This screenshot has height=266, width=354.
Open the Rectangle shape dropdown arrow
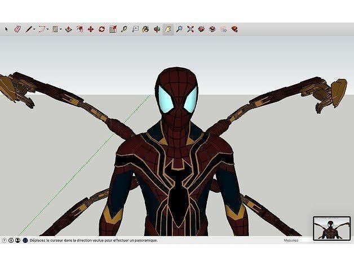pyautogui.click(x=61, y=29)
